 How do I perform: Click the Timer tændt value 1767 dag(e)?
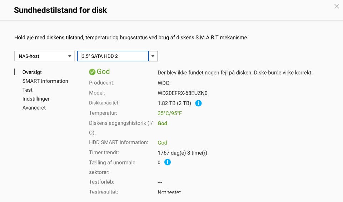click(x=182, y=153)
